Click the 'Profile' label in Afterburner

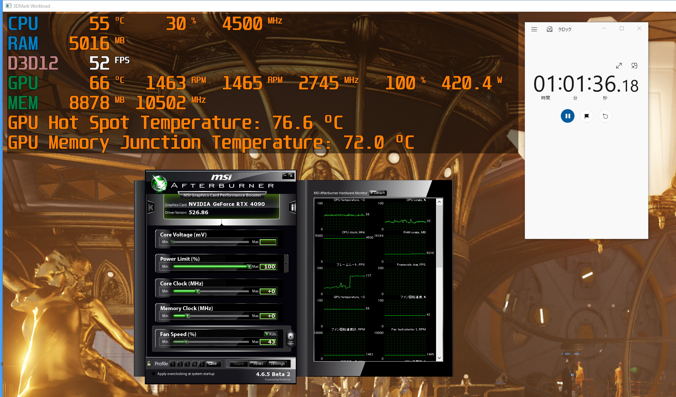161,364
